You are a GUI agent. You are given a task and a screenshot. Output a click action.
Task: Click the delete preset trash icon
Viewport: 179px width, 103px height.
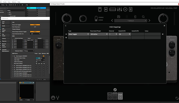[x=127, y=17]
